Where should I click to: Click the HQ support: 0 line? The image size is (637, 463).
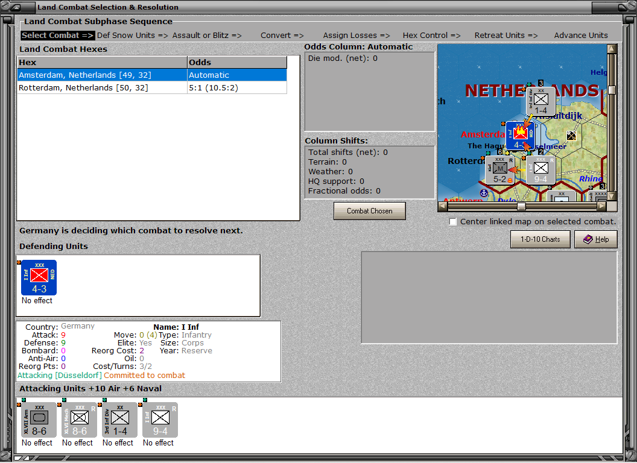click(336, 181)
